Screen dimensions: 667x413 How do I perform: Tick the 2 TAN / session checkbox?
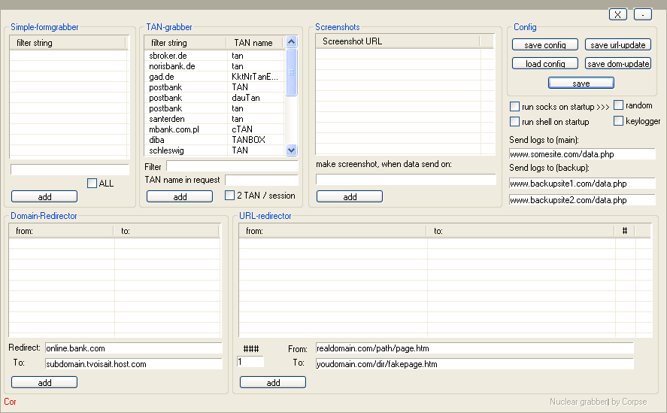(230, 196)
